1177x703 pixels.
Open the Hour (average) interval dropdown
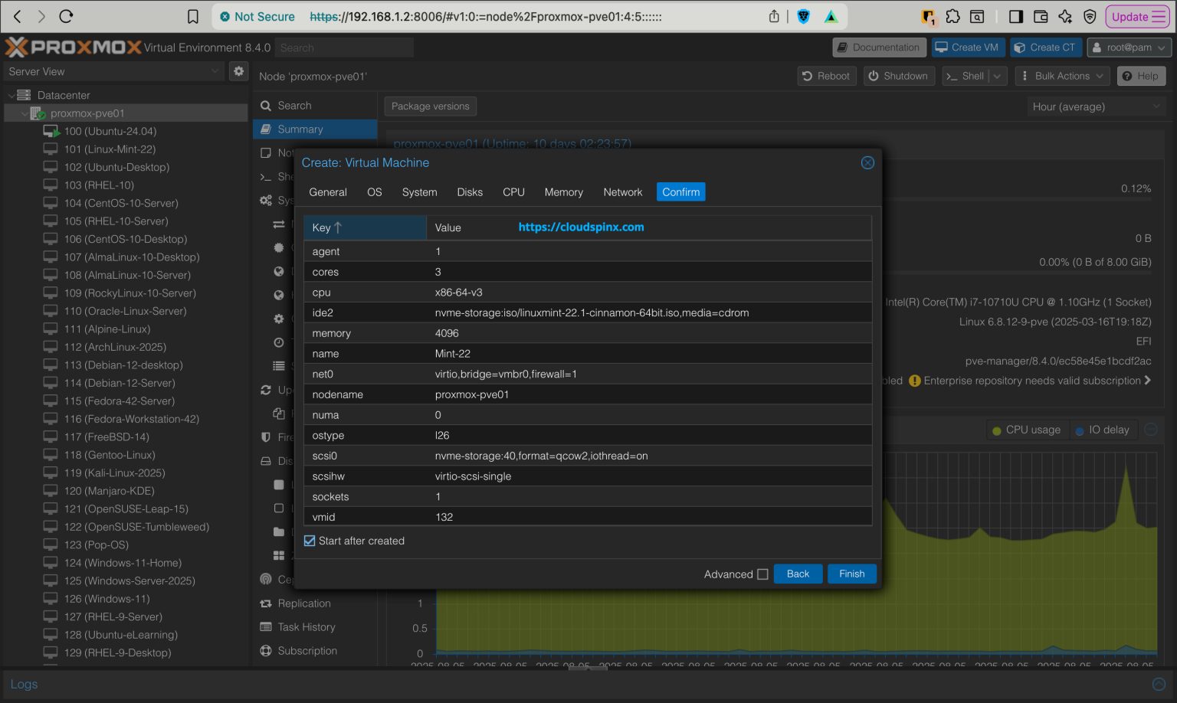[x=1096, y=106]
